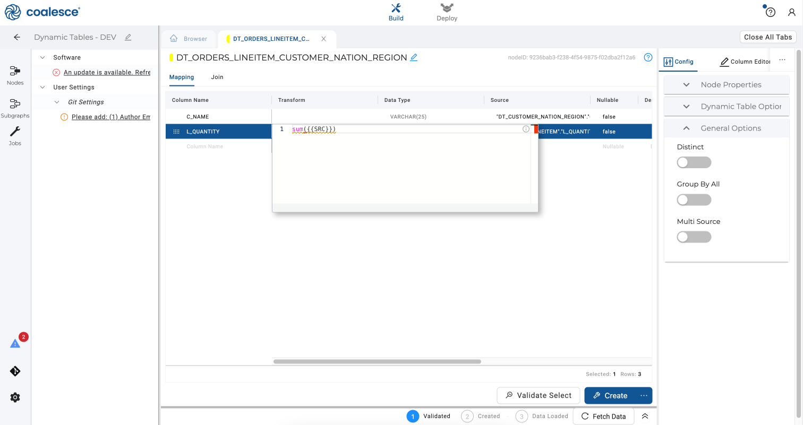Open the Jobs wrench icon

point(15,135)
